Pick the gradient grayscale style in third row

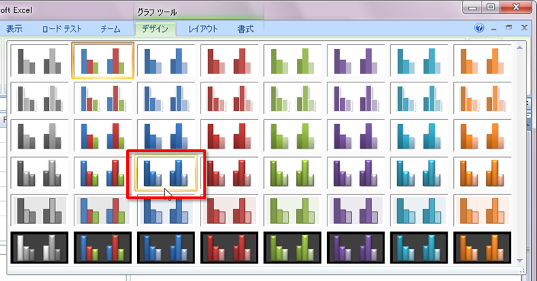(40, 136)
